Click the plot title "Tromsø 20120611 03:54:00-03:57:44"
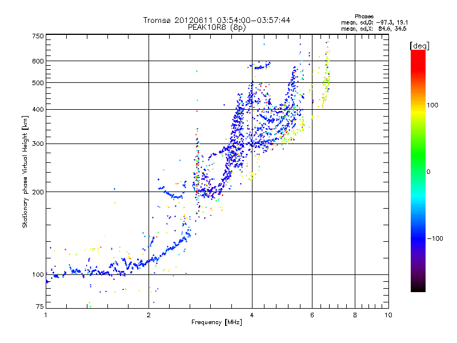457x343 pixels. point(217,20)
